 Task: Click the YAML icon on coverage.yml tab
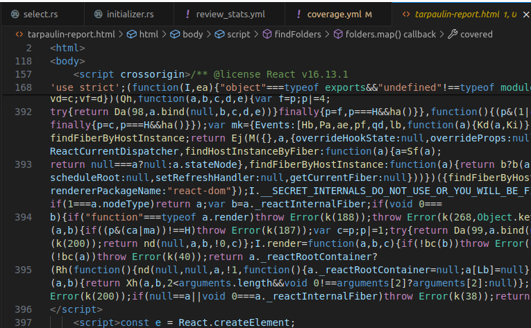pos(298,14)
